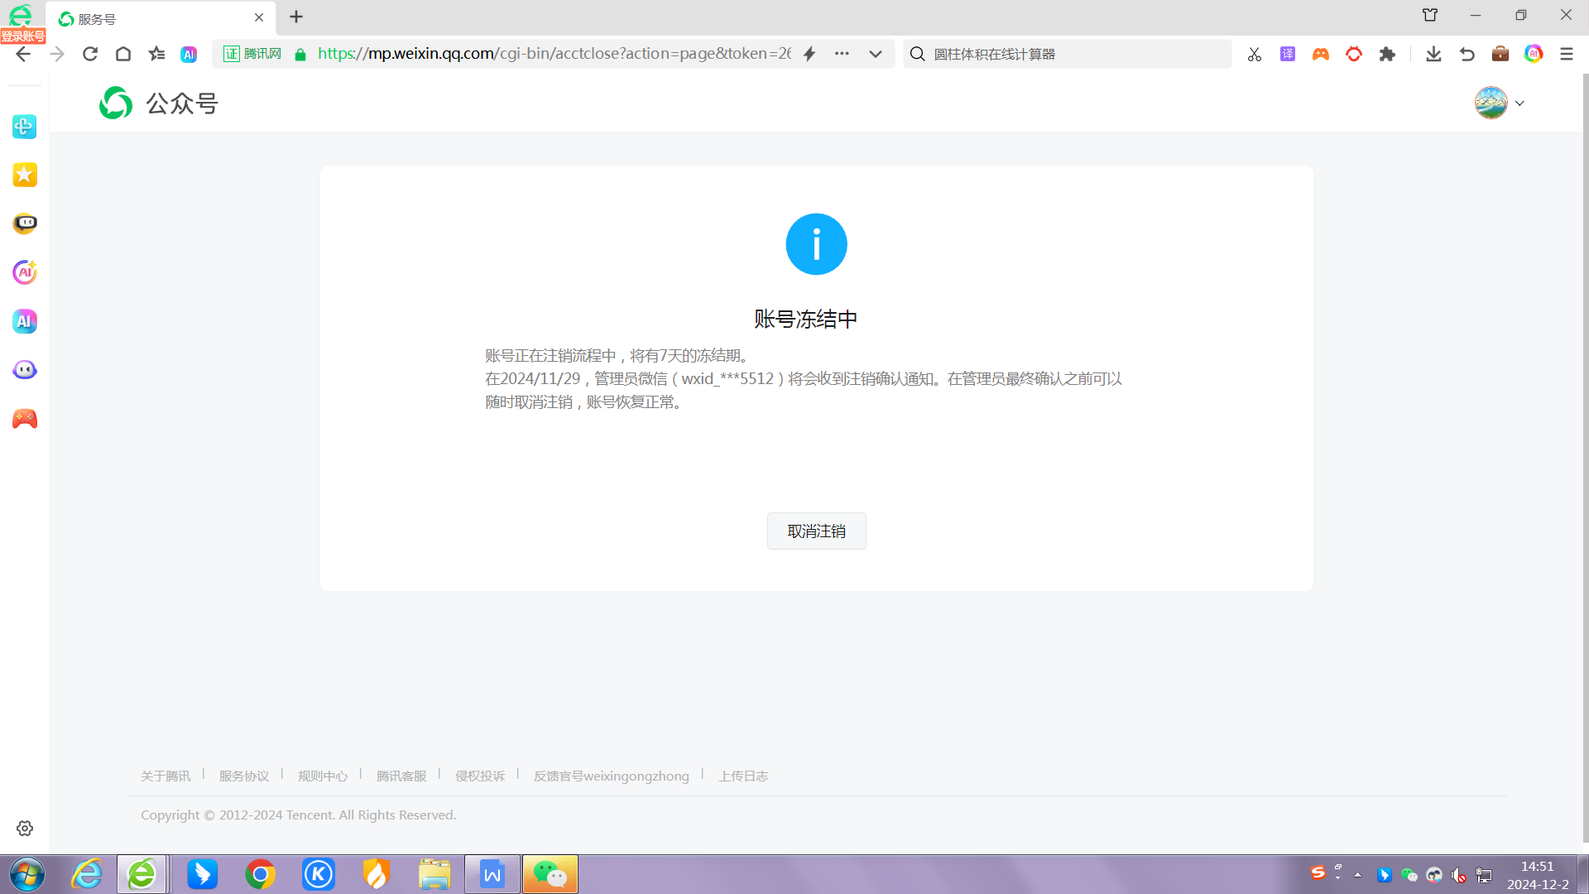Expand the account avatar dropdown arrow
The height and width of the screenshot is (894, 1589).
point(1519,103)
